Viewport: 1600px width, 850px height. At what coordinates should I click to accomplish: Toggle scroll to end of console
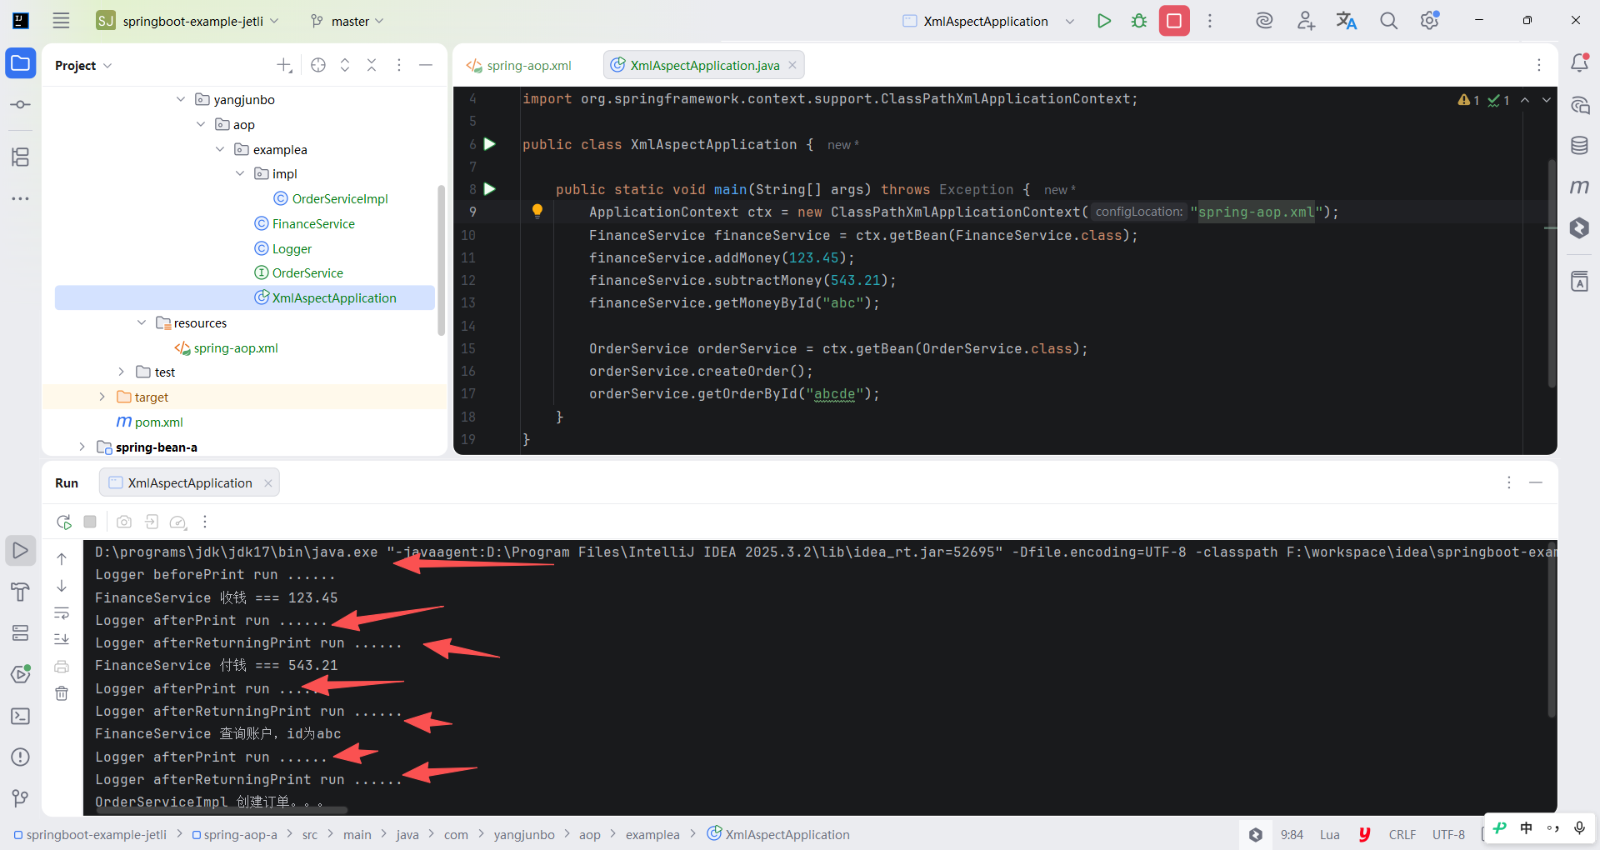click(62, 639)
